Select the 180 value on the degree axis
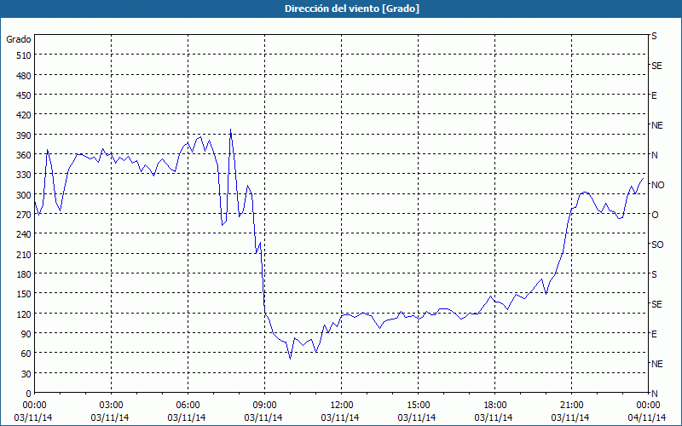 click(24, 274)
